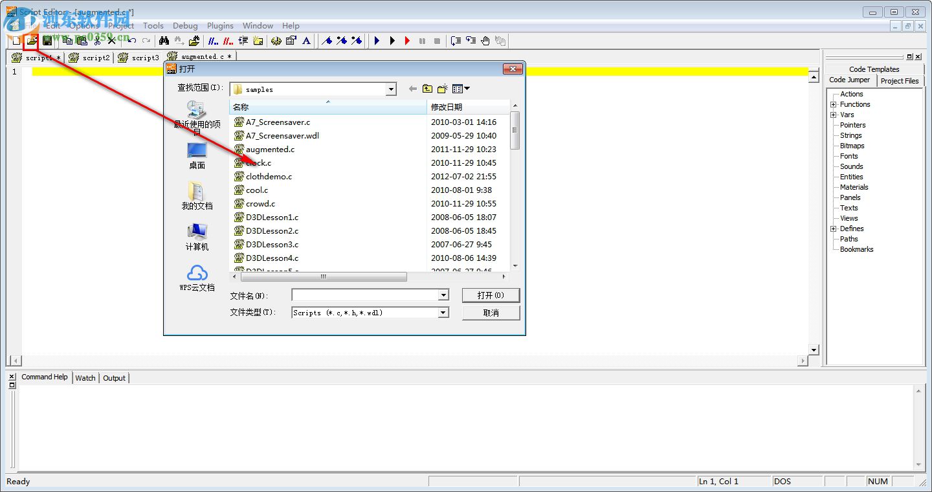Screen dimensions: 932x492
Task: Uncomment lines with the red slashes icon
Action: (228, 41)
